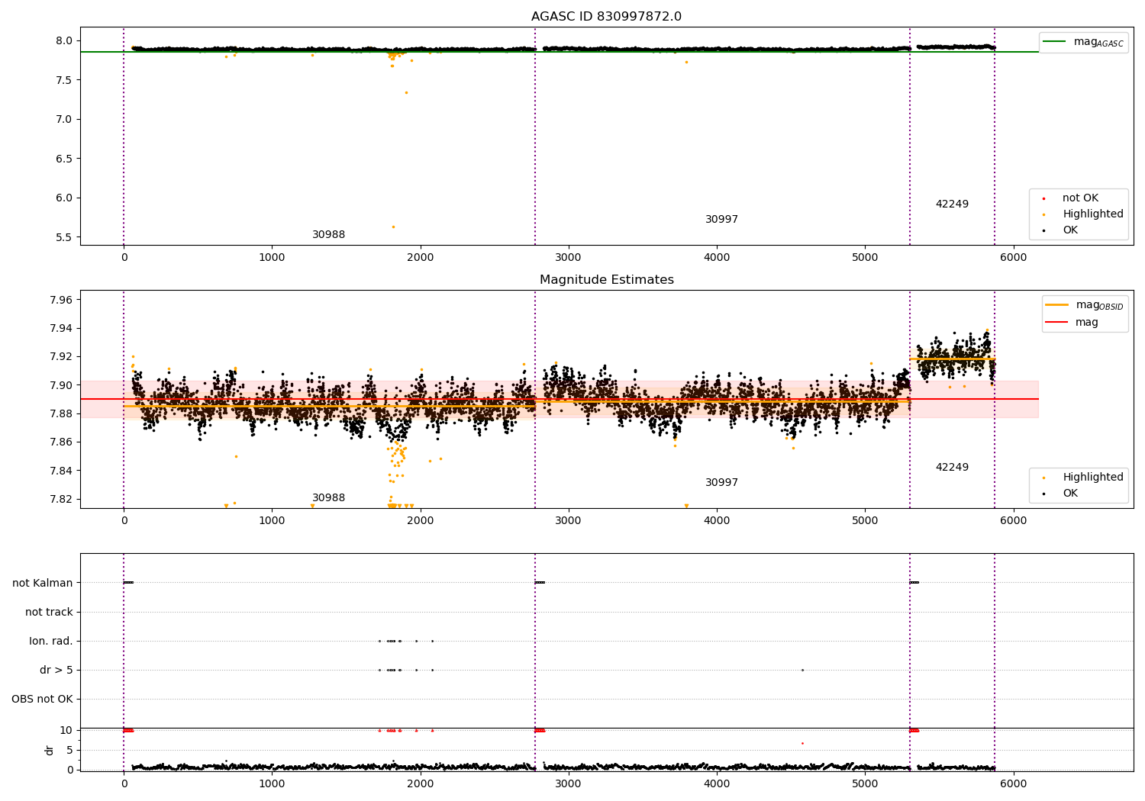Click obsid label "30988" in the Magnitude Estimates plot
The width and height of the screenshot is (1145, 801).
pos(328,498)
